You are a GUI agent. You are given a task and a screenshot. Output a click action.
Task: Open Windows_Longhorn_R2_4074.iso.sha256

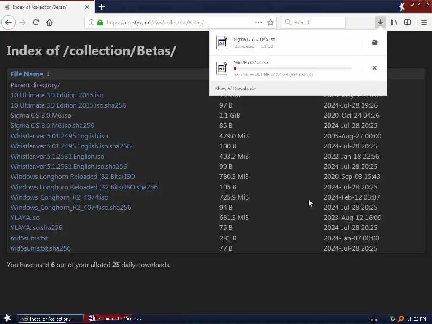pyautogui.click(x=71, y=208)
